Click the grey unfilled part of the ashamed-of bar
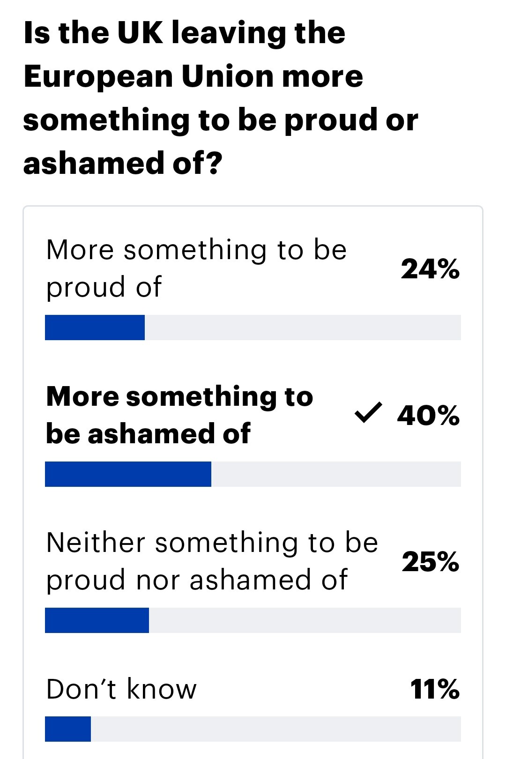 tap(336, 474)
